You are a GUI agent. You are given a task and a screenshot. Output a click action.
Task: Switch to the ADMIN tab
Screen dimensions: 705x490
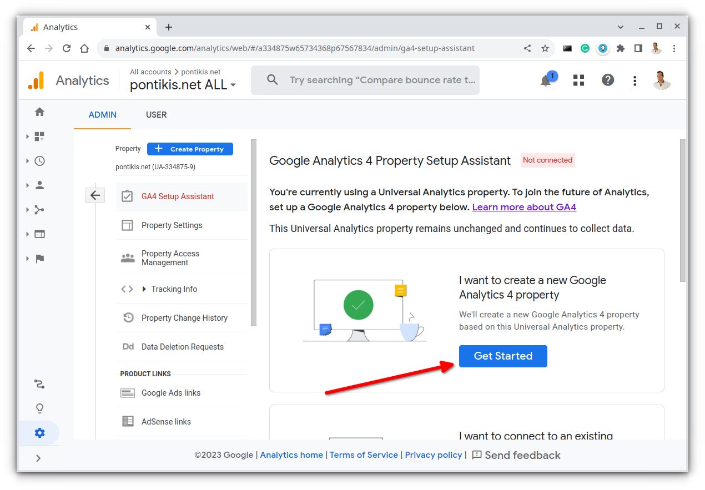103,115
